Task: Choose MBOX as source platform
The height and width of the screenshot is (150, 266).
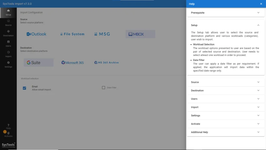Action: tap(140, 34)
